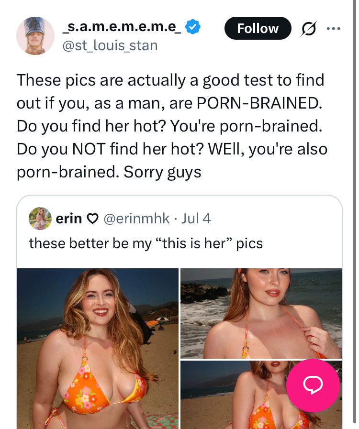Open the large left beach photo

pos(98,348)
